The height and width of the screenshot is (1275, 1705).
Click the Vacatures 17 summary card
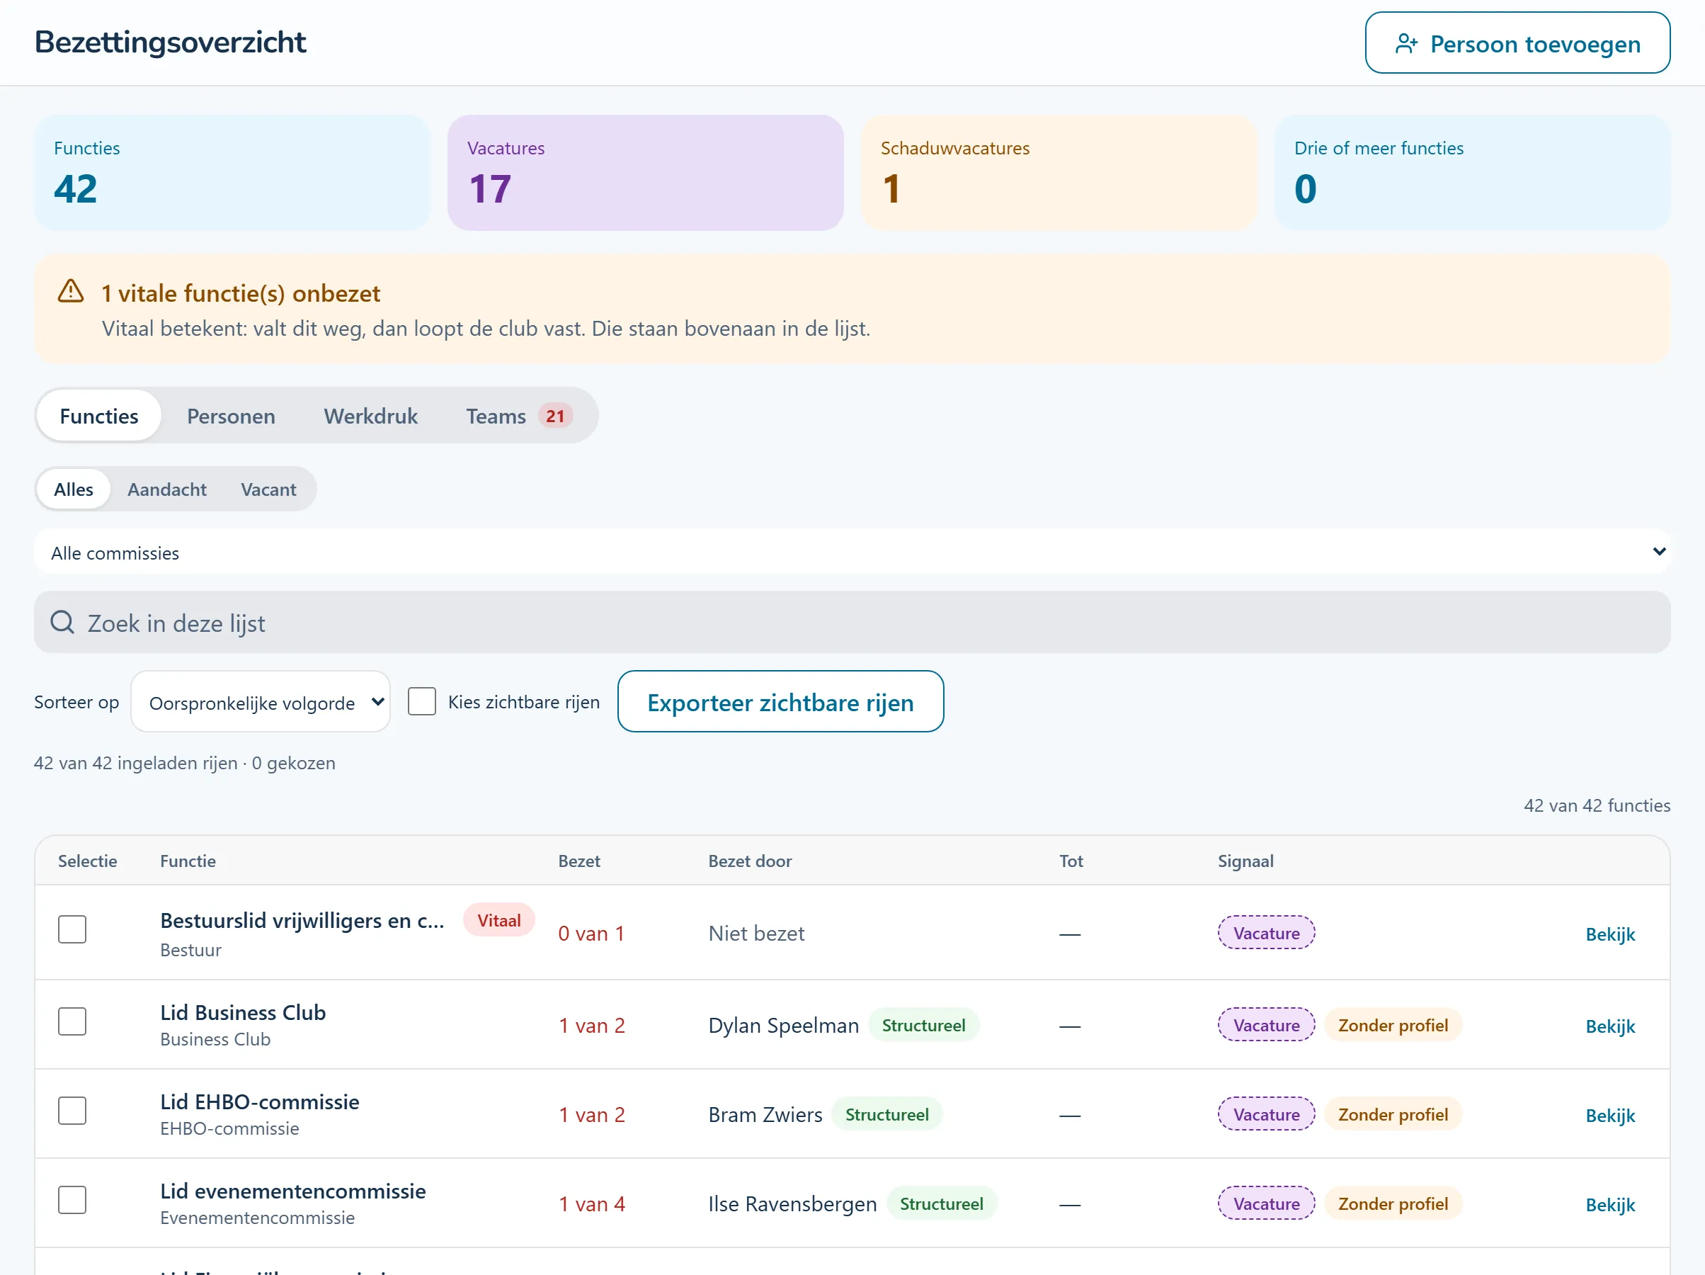(645, 173)
